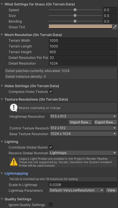
Task: Collapse the Quality Settings section
Action: [x=2, y=199]
